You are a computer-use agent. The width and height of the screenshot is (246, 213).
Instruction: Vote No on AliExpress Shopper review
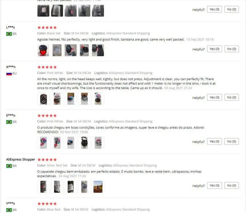click(232, 185)
